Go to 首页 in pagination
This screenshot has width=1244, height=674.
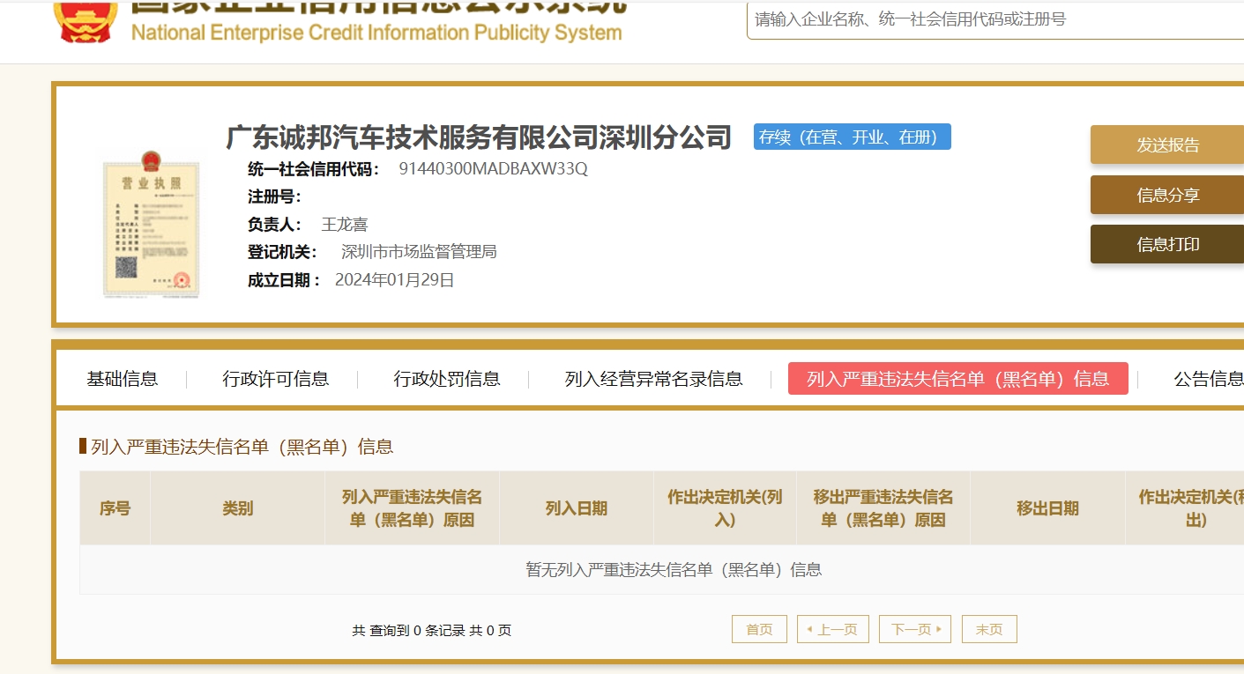759,629
